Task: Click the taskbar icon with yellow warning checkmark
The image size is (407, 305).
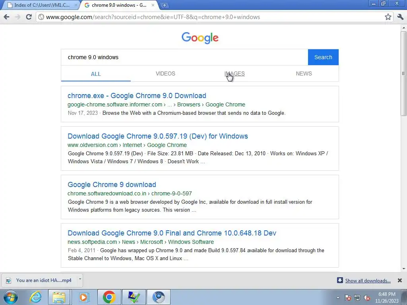Action: pos(134,297)
